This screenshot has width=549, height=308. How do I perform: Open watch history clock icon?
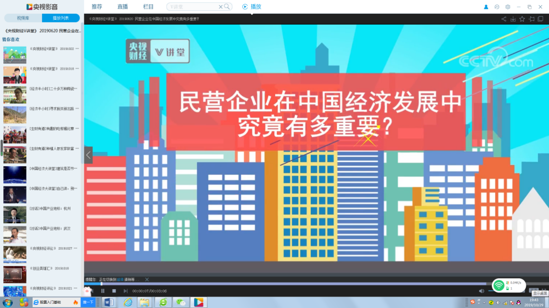[497, 7]
